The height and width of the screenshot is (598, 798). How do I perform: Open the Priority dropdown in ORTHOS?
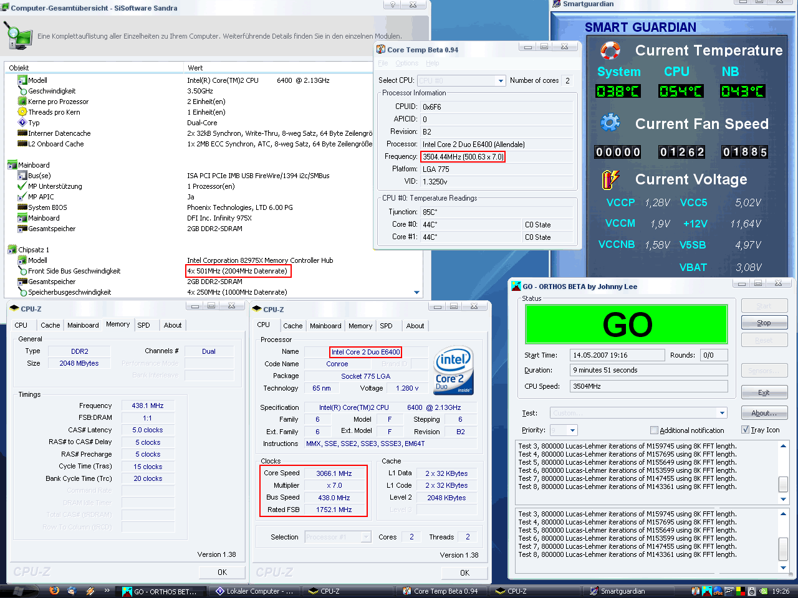572,430
